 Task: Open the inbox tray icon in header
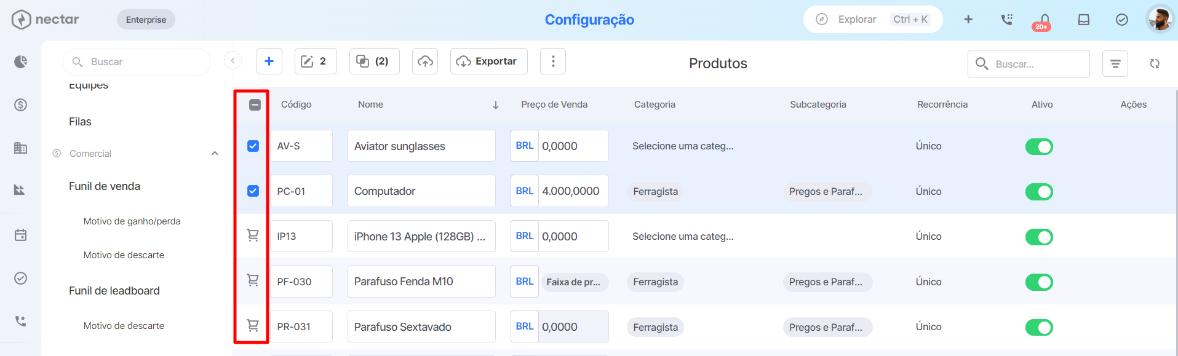coord(1084,20)
